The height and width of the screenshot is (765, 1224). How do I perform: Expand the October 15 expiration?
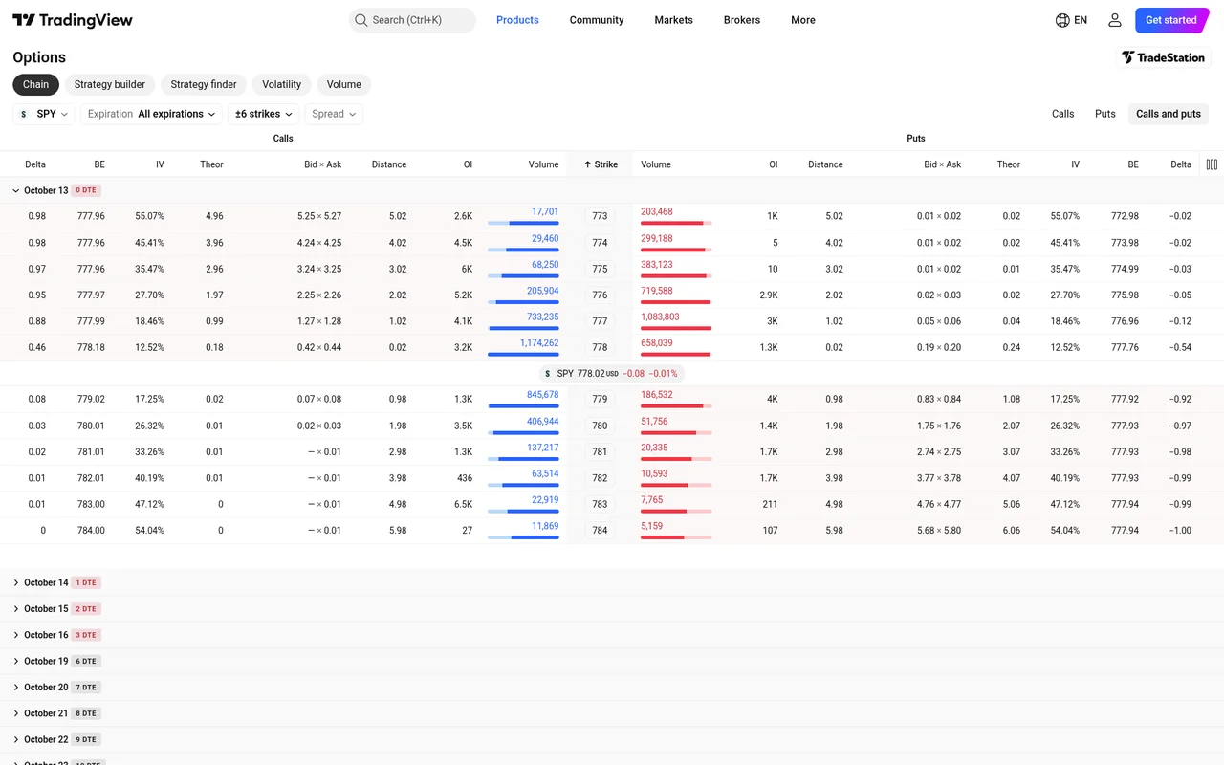tap(16, 609)
